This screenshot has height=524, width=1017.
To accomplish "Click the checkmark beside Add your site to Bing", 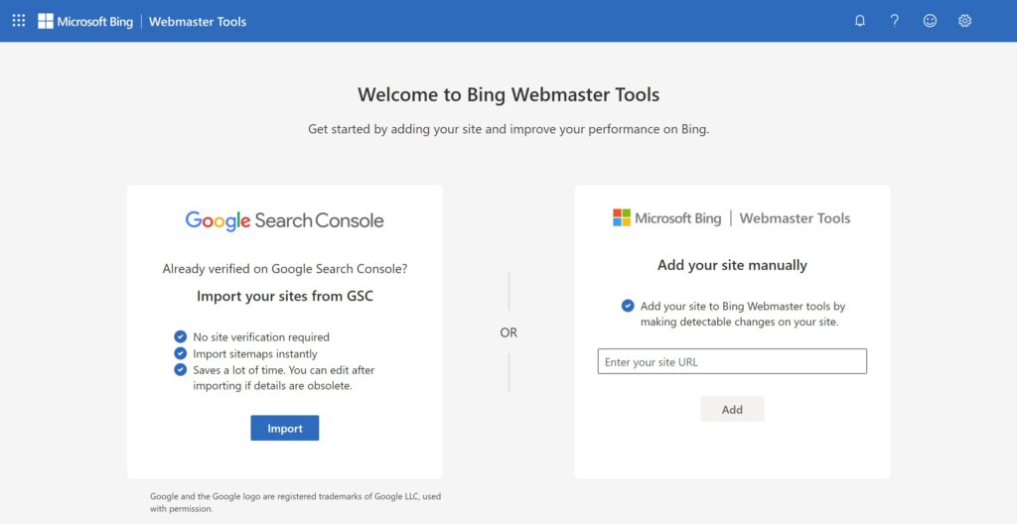I will [628, 306].
